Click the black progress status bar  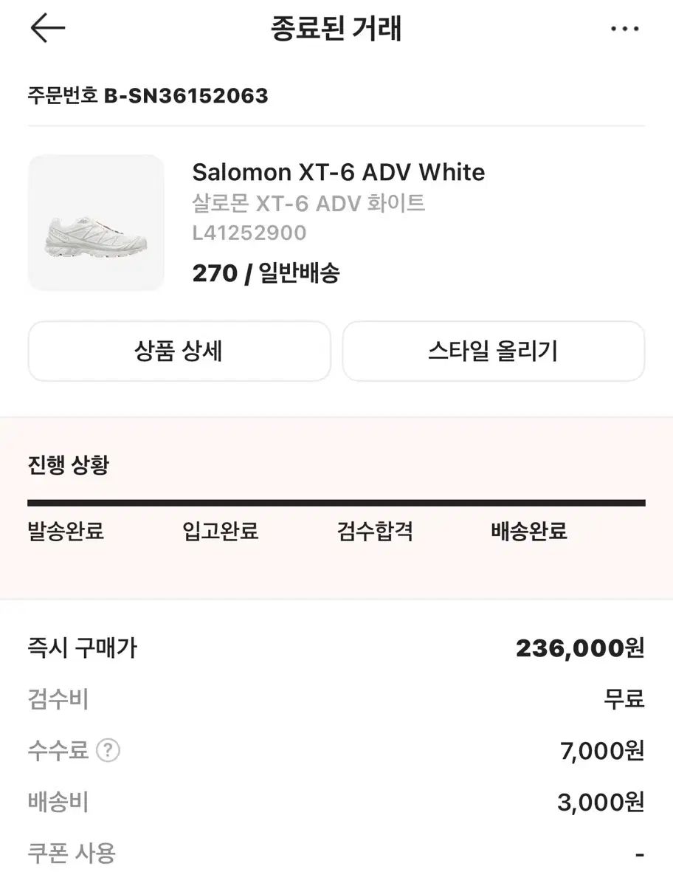pyautogui.click(x=336, y=504)
